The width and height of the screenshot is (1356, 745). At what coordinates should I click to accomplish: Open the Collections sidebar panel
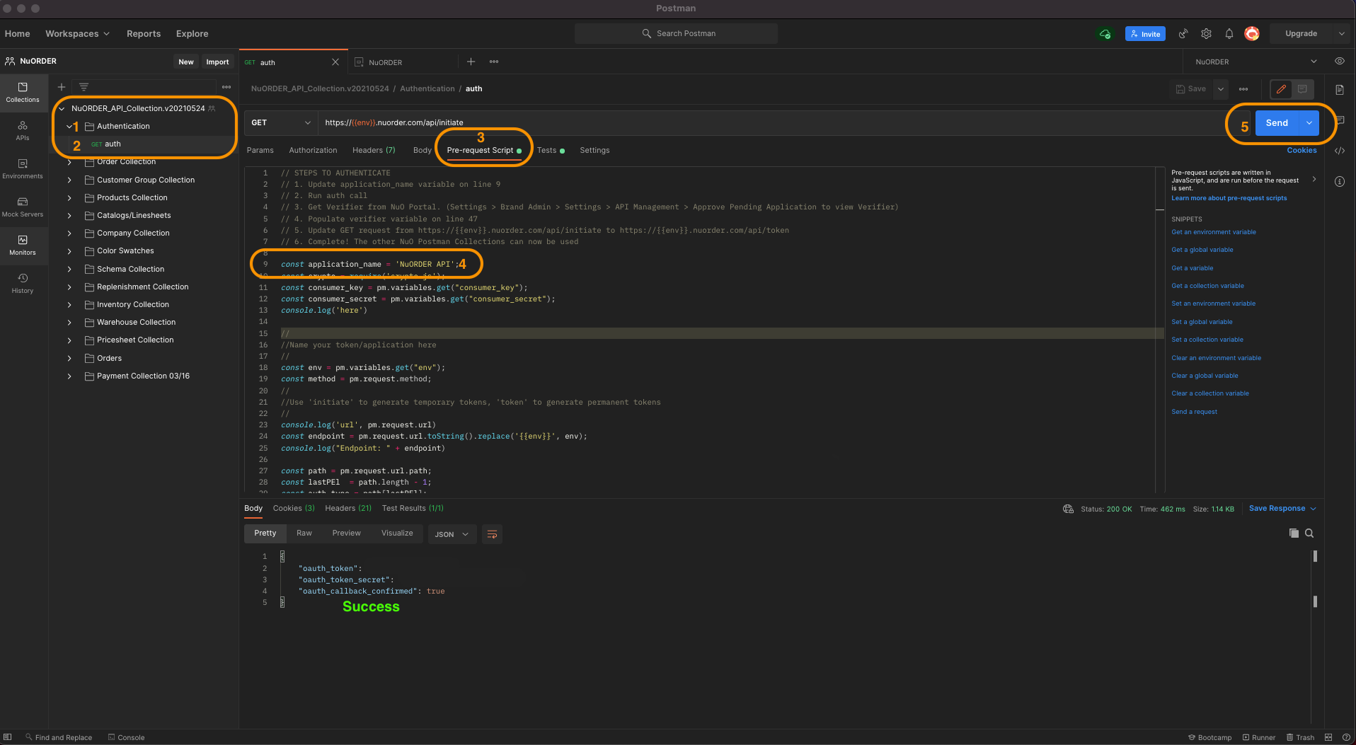point(23,92)
